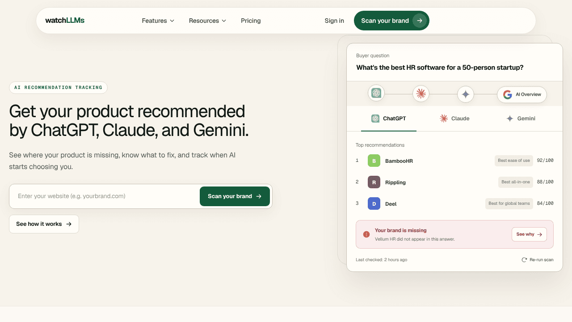
Task: Select the Google AI Overview pill
Action: click(522, 94)
